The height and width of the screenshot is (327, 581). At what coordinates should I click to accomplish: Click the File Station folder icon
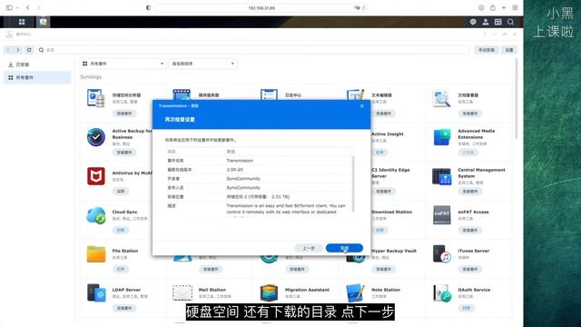pyautogui.click(x=96, y=254)
